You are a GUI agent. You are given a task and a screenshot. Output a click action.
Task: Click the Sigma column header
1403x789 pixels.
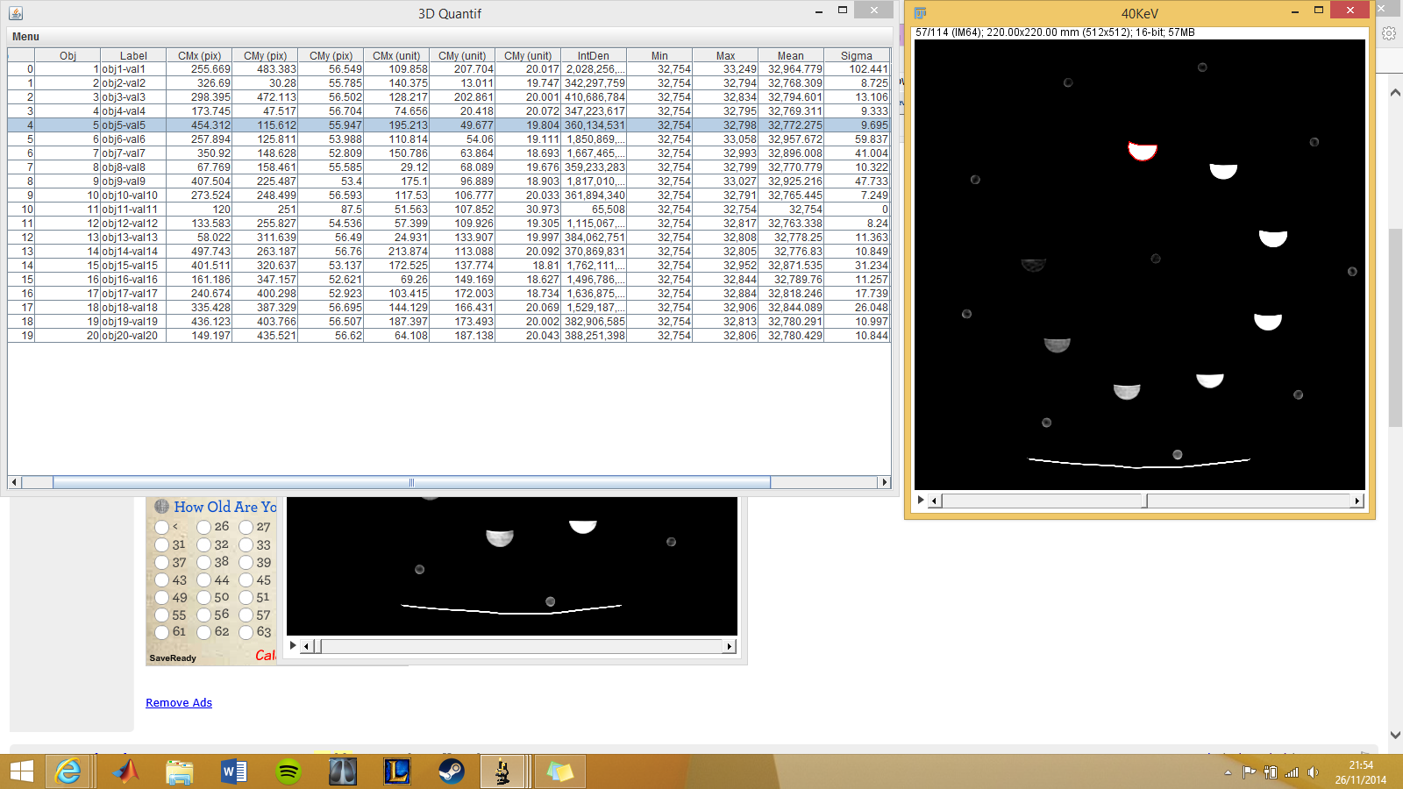856,55
